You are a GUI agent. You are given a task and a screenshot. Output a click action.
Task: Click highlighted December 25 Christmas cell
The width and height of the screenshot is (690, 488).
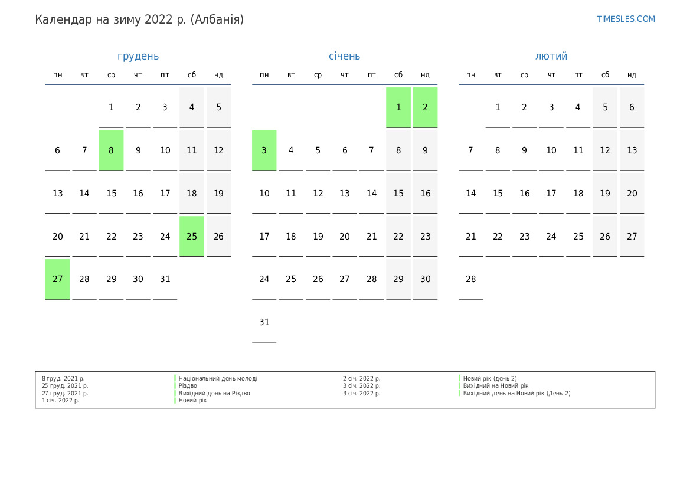(192, 236)
